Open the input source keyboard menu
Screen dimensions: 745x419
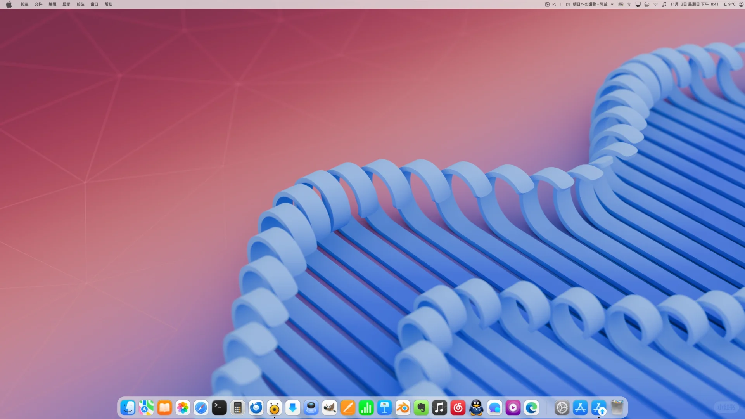point(621,4)
